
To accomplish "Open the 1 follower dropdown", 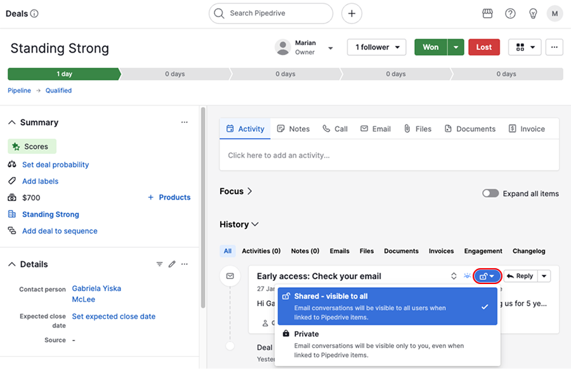I will point(376,47).
